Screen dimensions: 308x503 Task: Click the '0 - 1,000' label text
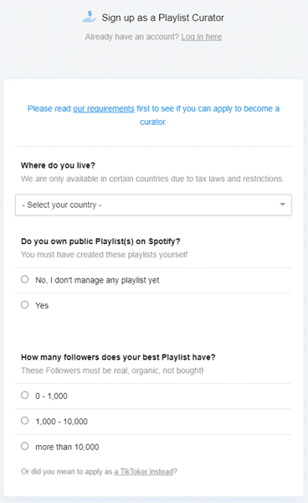click(x=51, y=397)
